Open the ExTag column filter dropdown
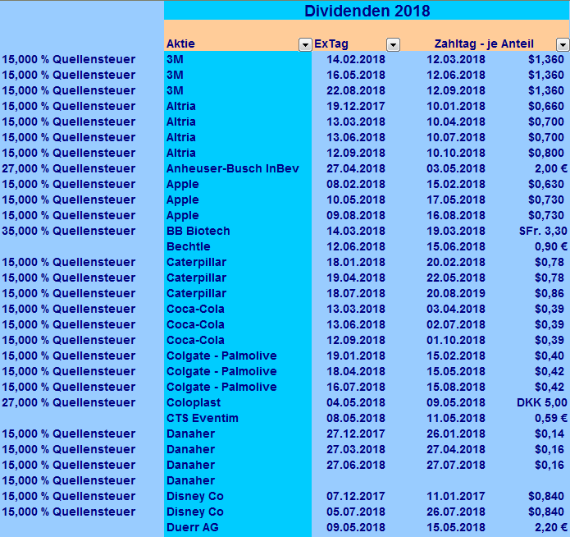The height and width of the screenshot is (537, 570). [x=393, y=45]
